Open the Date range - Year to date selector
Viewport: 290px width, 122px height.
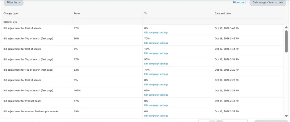click(268, 3)
